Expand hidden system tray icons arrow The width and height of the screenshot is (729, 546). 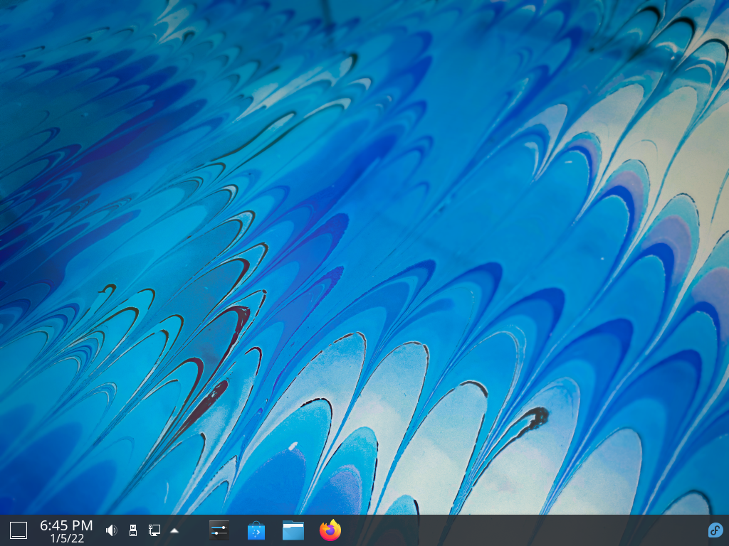pyautogui.click(x=174, y=530)
